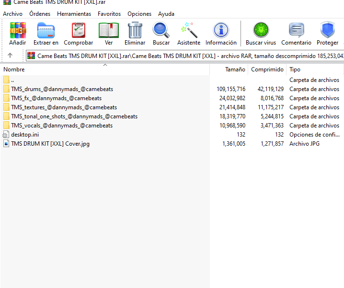Viewport: 344px width, 288px height.
Task: Select Cover.jpg image file icon
Action: 6,144
